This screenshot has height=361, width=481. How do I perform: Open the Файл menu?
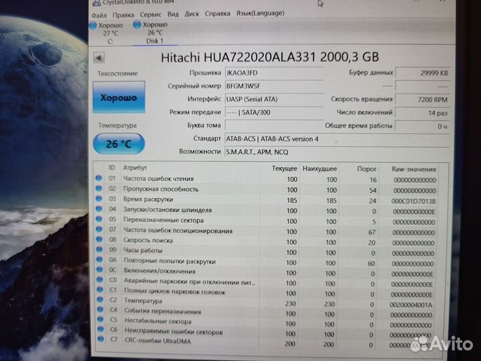99,15
